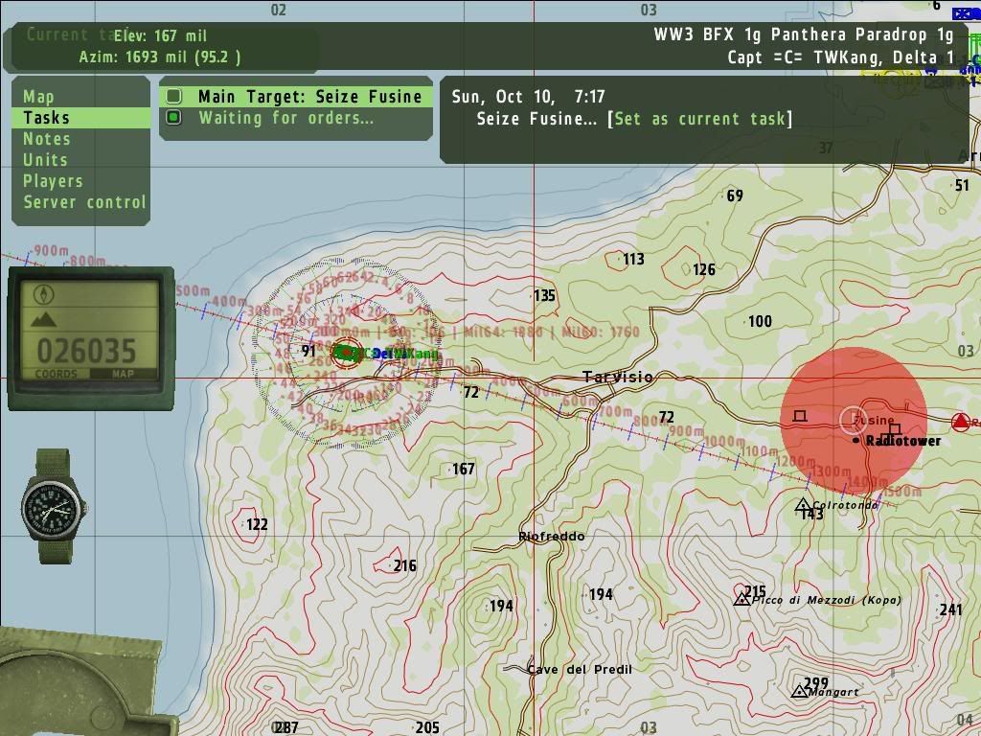Screen dimensions: 981x736
Task: Switch the GPS to MAP mode
Action: pyautogui.click(x=123, y=375)
